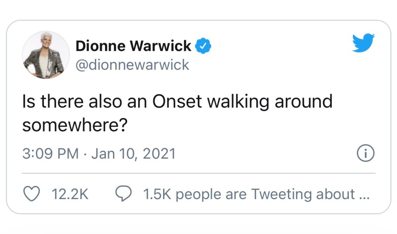Click "walking around" in the tweet text
The image size is (397, 234).
point(270,102)
